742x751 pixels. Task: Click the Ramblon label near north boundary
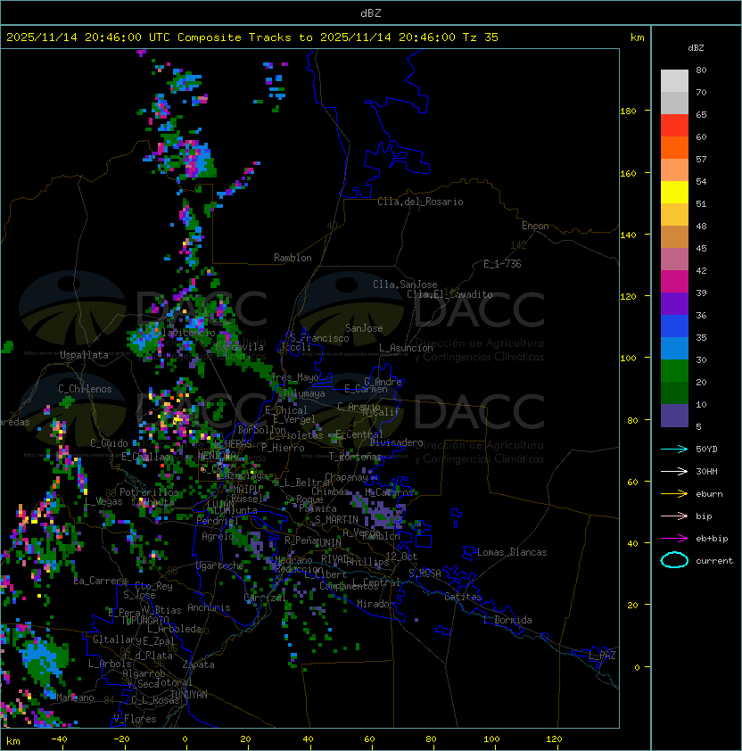293,258
